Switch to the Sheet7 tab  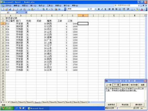pyautogui.click(x=61, y=102)
